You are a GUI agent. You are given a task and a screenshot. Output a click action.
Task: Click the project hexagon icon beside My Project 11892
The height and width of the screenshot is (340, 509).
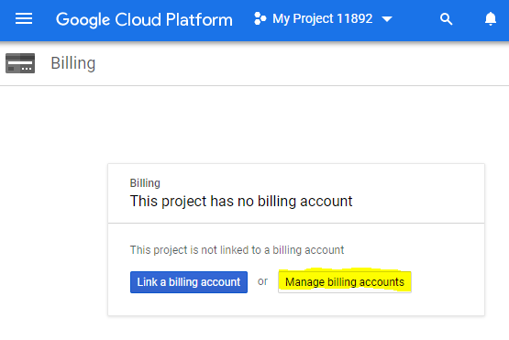[260, 18]
